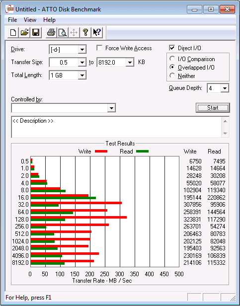Open the Help menu
Image resolution: width=240 pixels, height=306 pixels.
(49, 20)
